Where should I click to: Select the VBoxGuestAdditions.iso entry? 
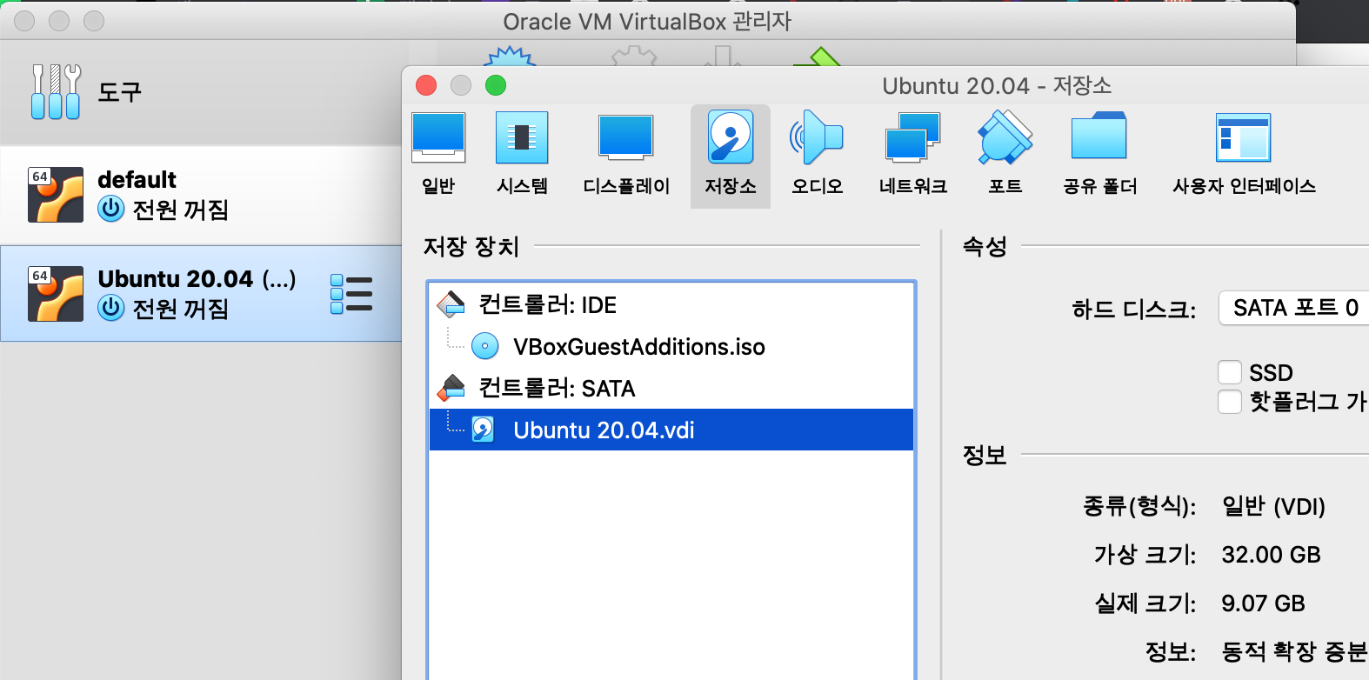pos(671,346)
